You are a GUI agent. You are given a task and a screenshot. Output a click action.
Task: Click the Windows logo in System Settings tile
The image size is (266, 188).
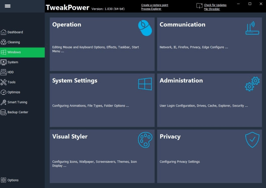tap(145, 84)
